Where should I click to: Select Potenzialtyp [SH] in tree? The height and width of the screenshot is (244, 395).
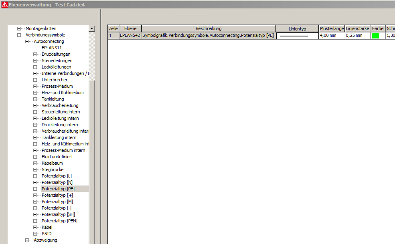coord(58,214)
